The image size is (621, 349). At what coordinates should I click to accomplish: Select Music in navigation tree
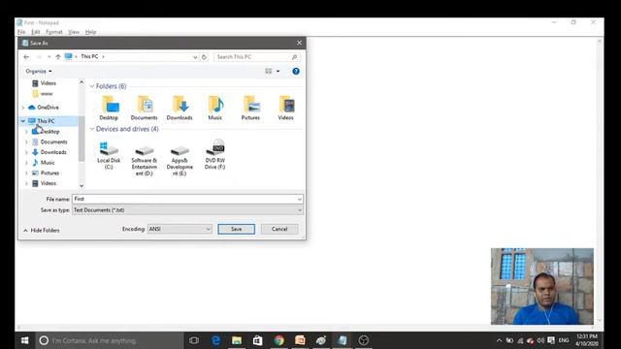click(x=48, y=163)
